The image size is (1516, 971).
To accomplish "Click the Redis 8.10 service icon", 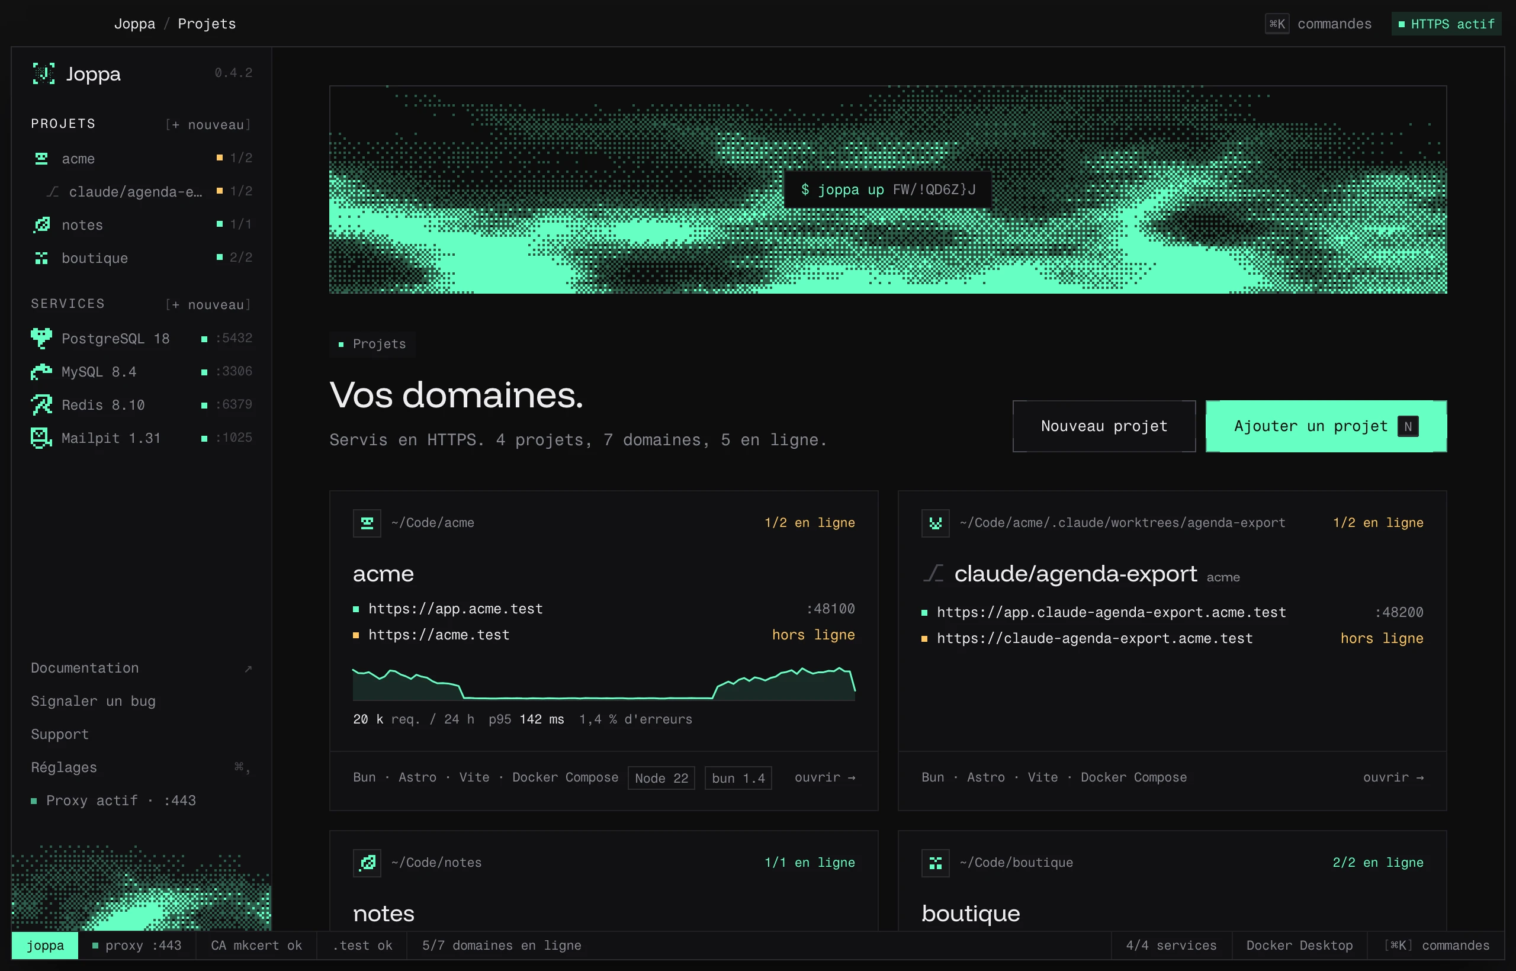I will click(x=41, y=405).
